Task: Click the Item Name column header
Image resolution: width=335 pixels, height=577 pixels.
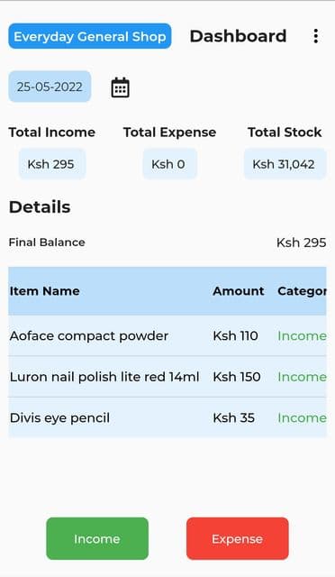Action: click(x=44, y=291)
